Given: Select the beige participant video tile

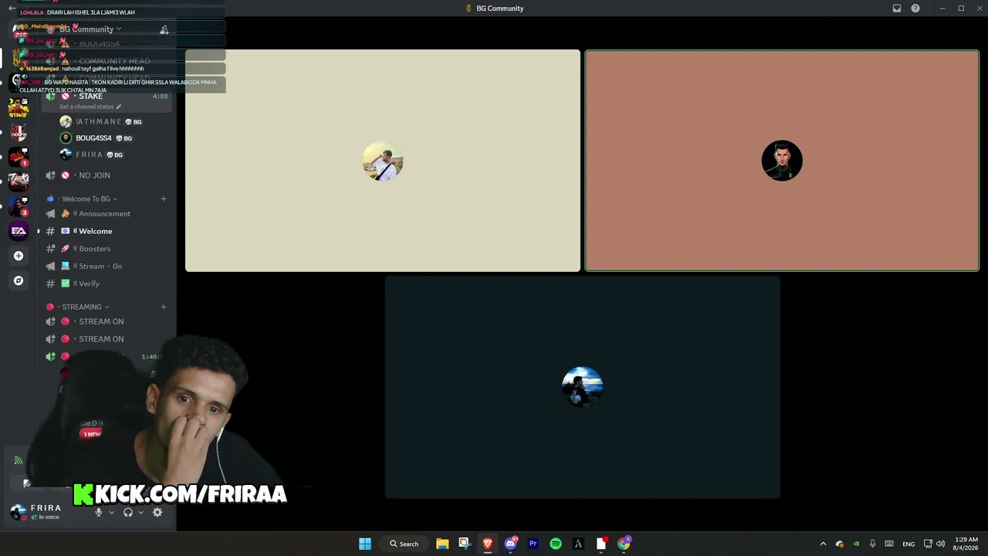Looking at the screenshot, I should coord(383,161).
